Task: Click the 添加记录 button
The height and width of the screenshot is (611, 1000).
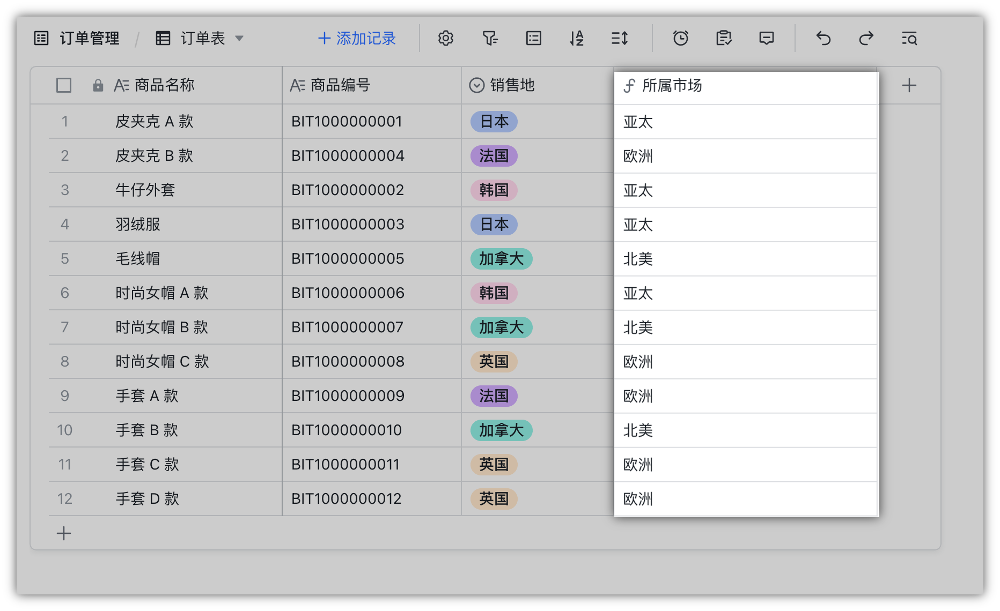Action: [x=356, y=38]
